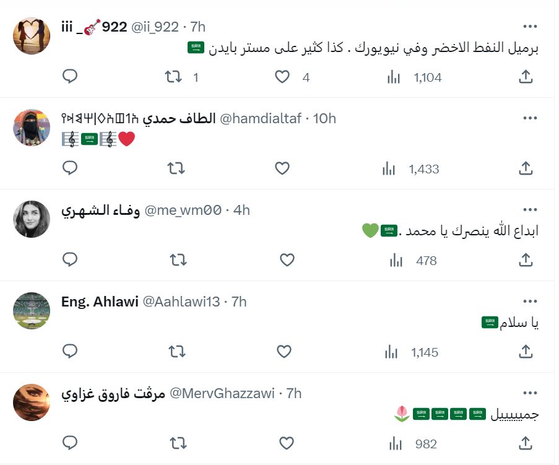Viewport: 559px width, 465px height.
Task: Reply to @ii_922's tweet
Action: 70,76
